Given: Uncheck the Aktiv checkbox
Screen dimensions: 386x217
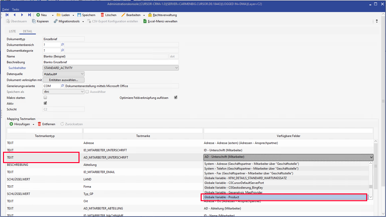Looking at the screenshot, I should coord(45,103).
